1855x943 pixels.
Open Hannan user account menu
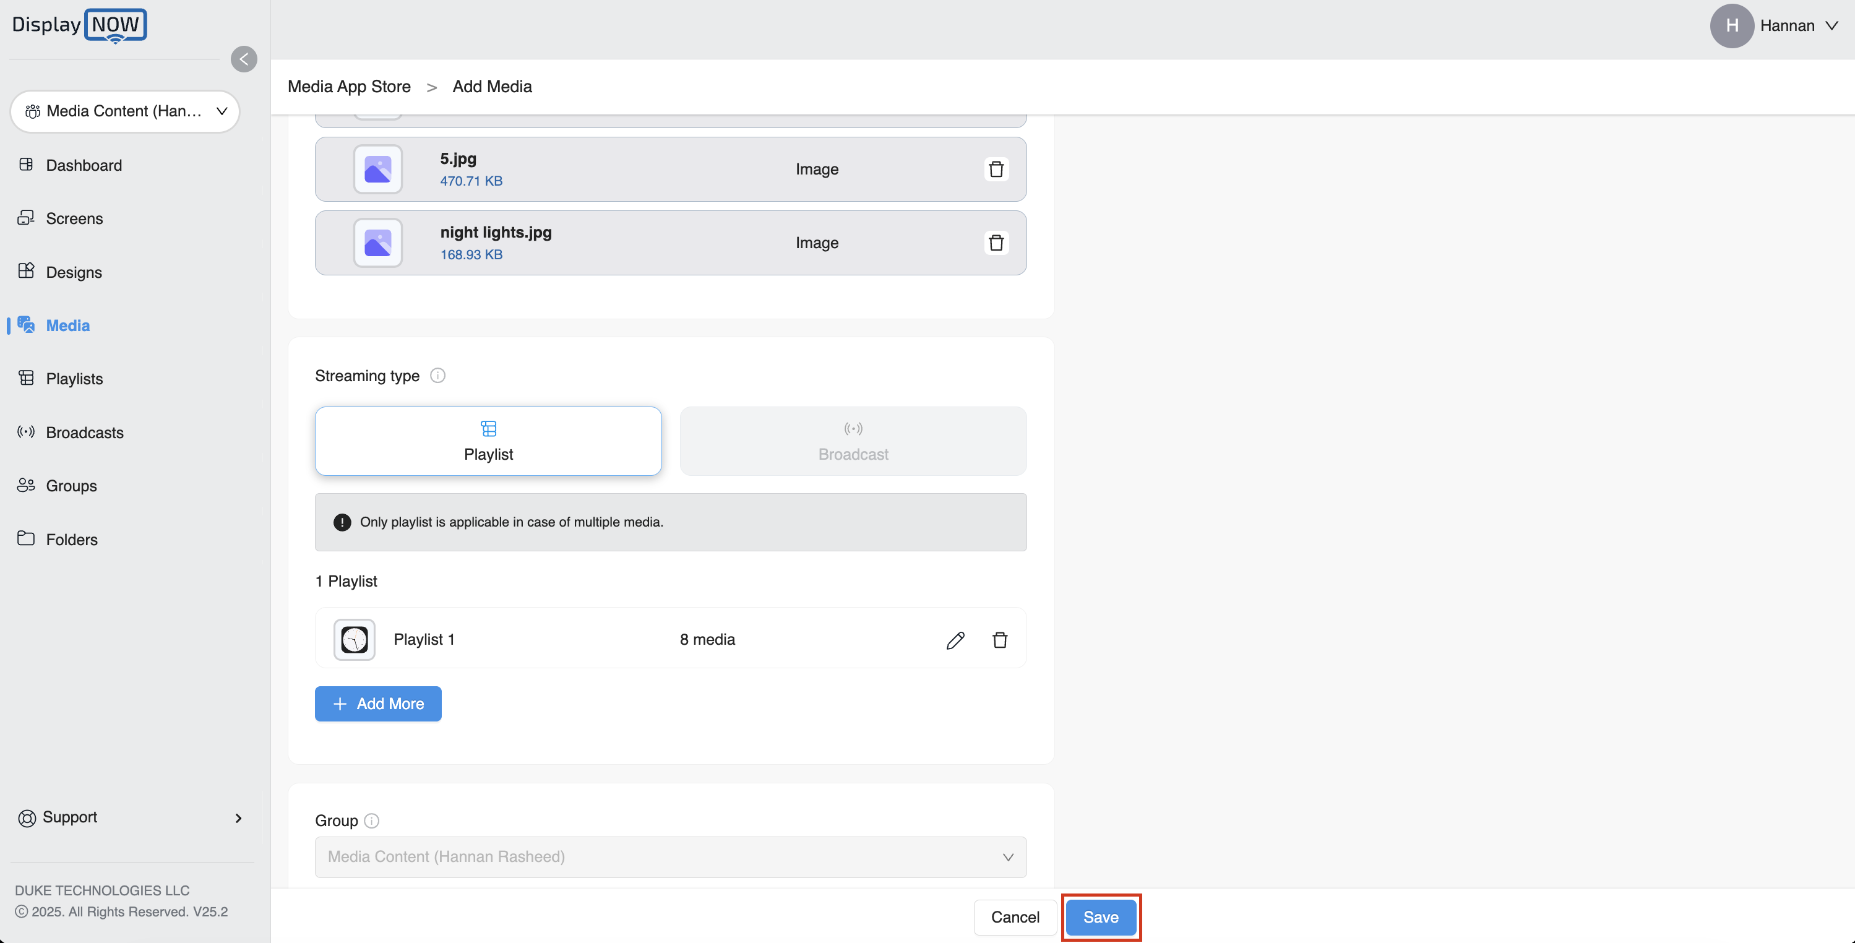[x=1775, y=26]
